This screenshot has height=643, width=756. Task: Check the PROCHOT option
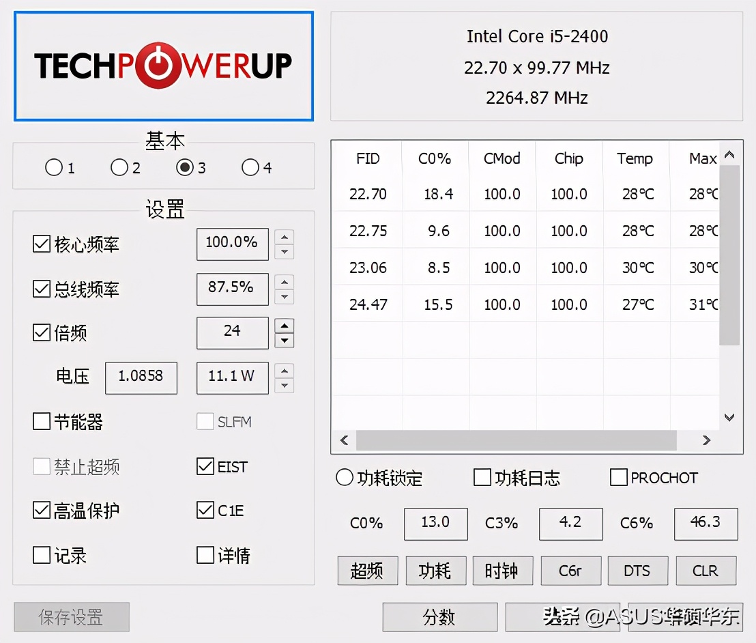pos(618,478)
